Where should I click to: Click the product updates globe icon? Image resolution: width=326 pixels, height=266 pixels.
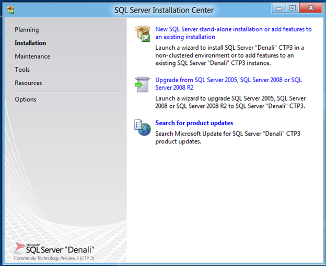click(143, 127)
